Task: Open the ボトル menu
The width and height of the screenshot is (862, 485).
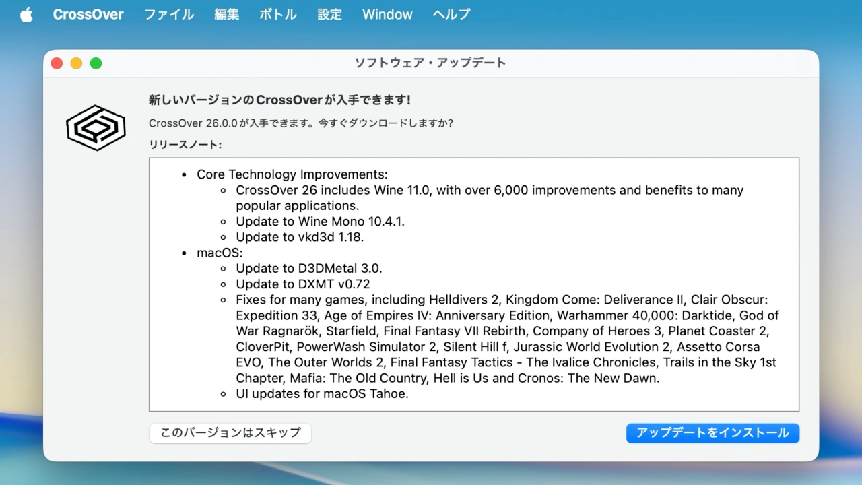Action: pos(277,14)
